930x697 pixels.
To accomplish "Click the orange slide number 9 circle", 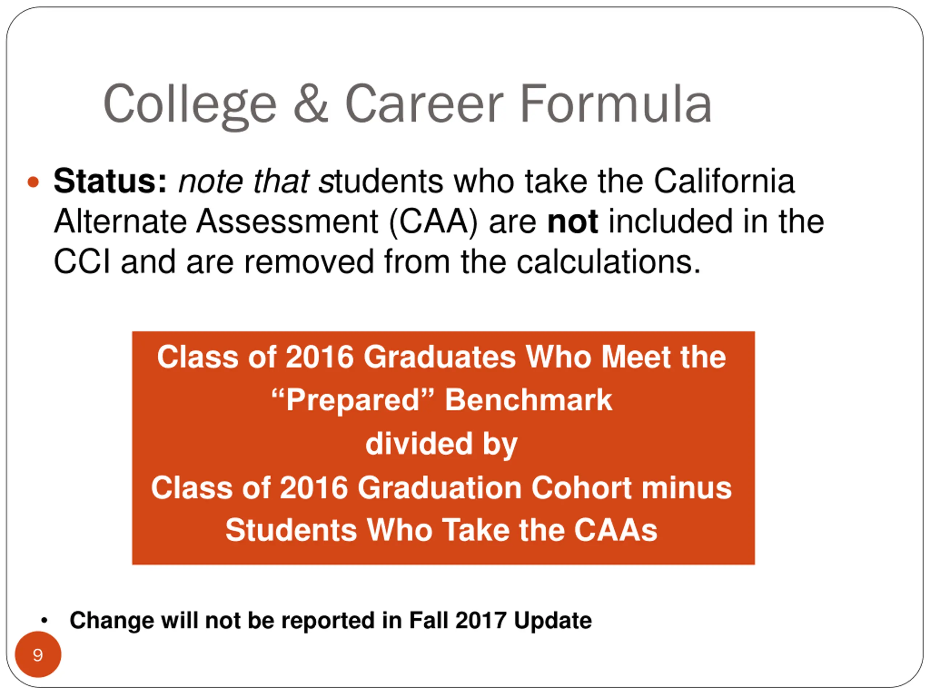I will click(38, 655).
